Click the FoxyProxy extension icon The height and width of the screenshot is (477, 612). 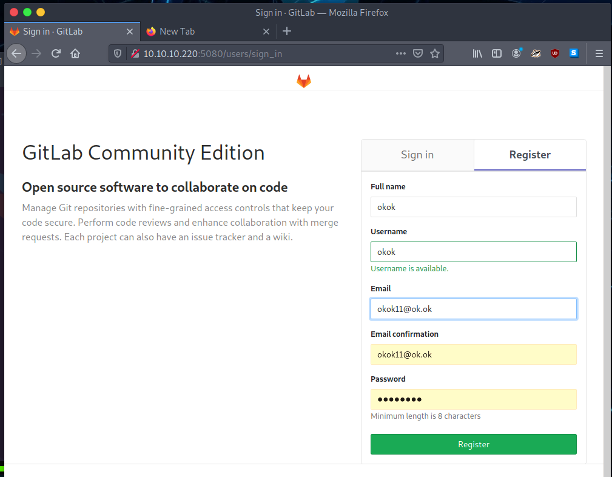tap(536, 53)
